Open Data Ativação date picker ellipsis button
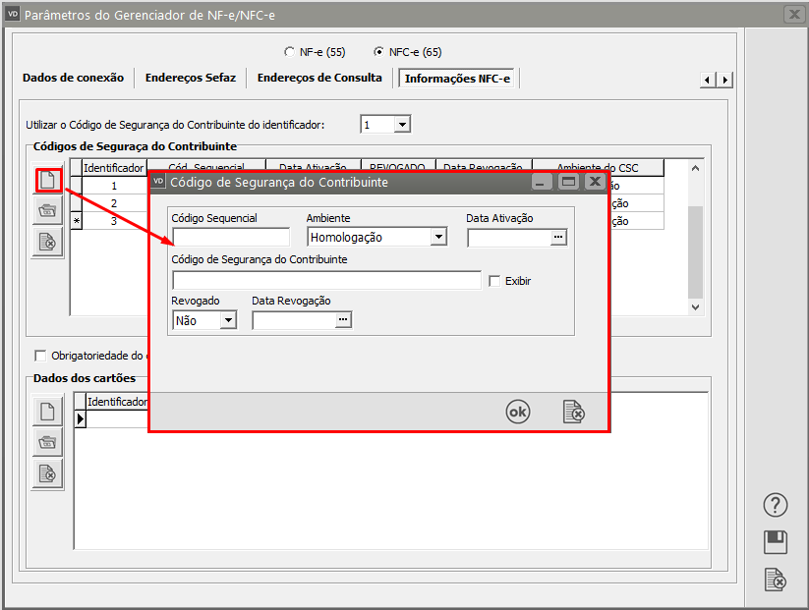The image size is (809, 610). [558, 237]
